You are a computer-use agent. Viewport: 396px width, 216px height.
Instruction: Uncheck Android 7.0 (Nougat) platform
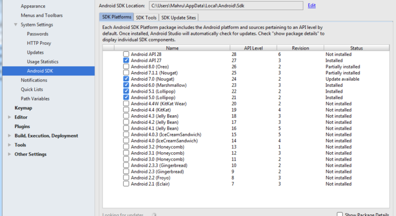click(x=126, y=79)
